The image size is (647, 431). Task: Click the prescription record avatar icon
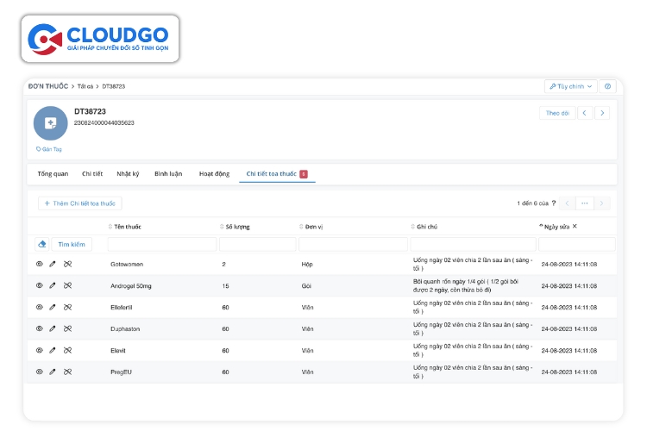[x=50, y=123]
